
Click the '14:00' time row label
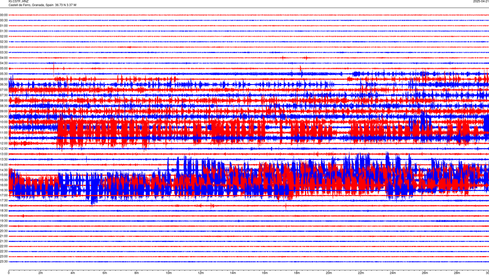click(4, 164)
